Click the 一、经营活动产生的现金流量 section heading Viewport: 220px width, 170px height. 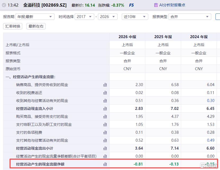click(x=30, y=77)
